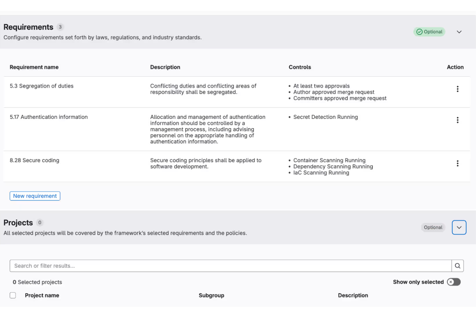Toggle the Optional badge beside Projects
The image size is (476, 318).
[433, 227]
